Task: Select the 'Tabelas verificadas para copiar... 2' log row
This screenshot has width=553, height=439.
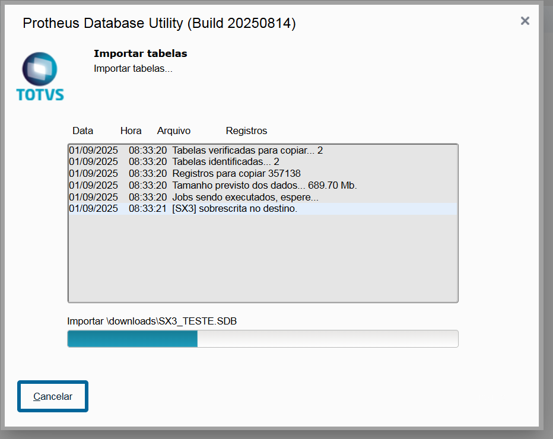Action: [x=263, y=150]
